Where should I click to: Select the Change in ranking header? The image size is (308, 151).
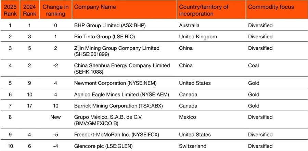[55, 10]
